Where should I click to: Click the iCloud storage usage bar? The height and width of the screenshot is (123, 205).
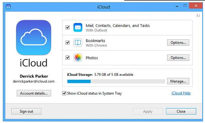(116, 81)
